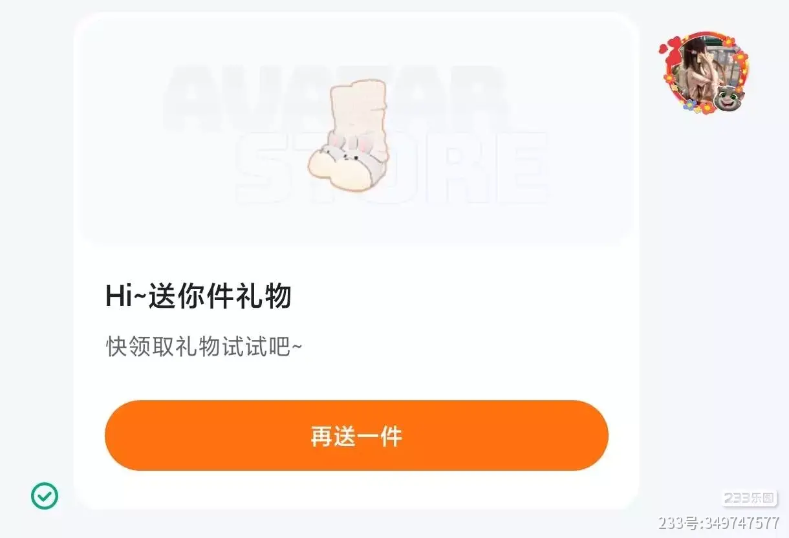Tap the 快领取礼物试试吧~ subtitle text
The width and height of the screenshot is (789, 538).
coord(204,347)
